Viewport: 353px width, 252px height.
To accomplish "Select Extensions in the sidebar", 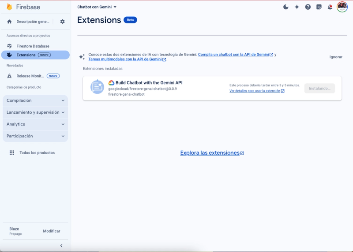I will (35, 55).
